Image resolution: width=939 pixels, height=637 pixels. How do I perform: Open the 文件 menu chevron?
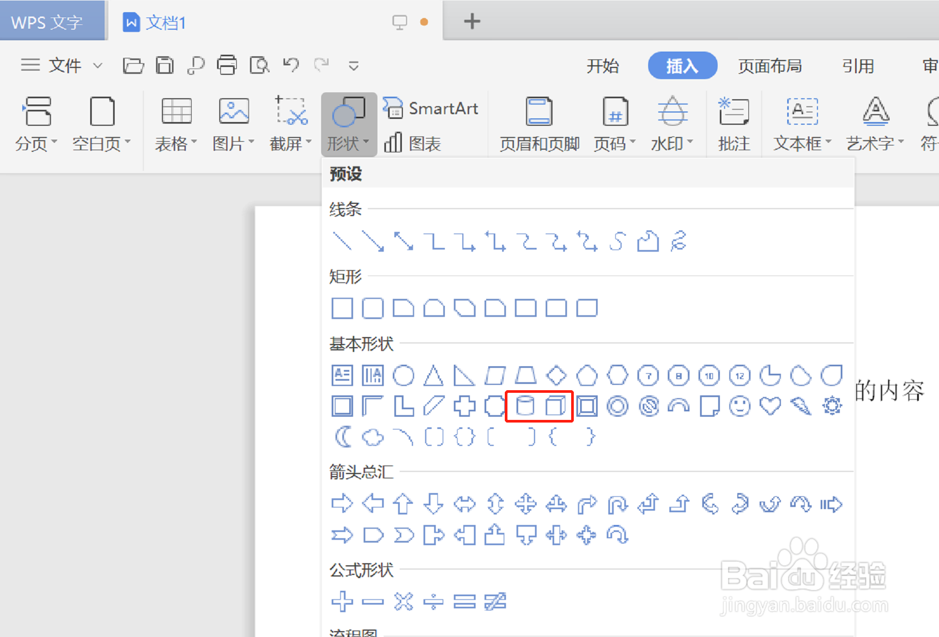click(x=98, y=65)
